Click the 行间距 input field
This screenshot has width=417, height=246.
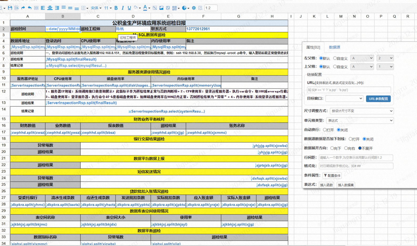356,158
